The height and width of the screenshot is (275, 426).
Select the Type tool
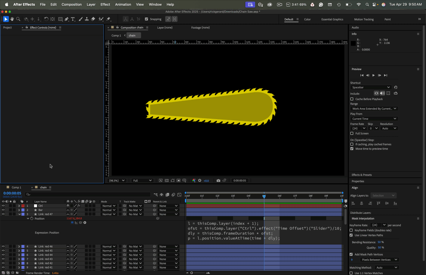(x=72, y=19)
